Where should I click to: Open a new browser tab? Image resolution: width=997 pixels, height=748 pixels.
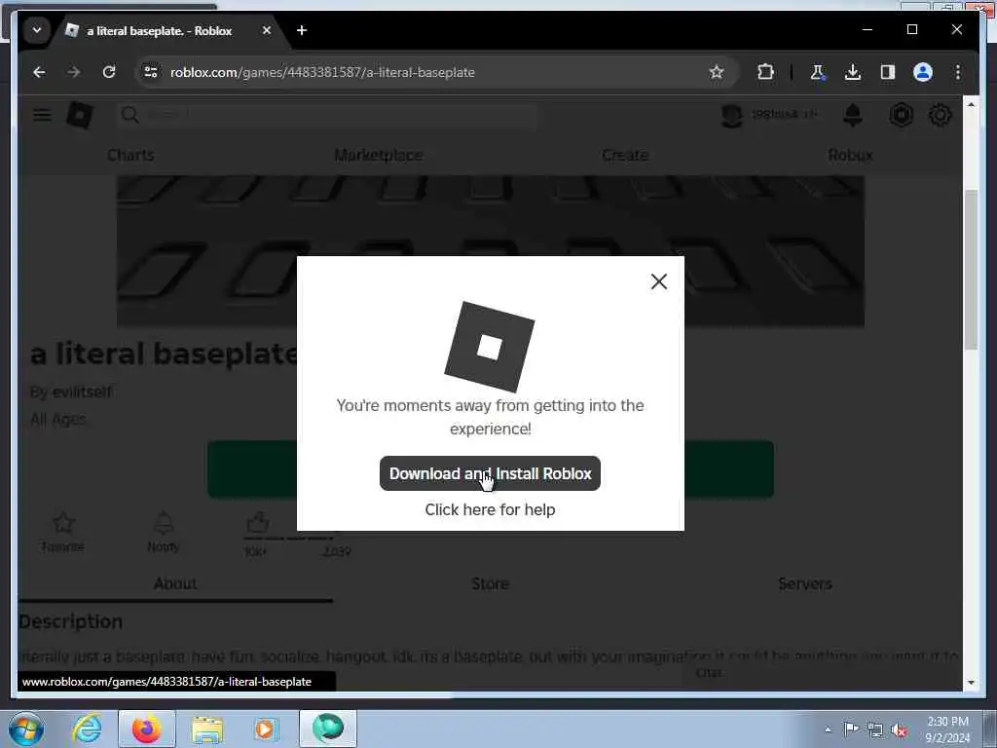[x=302, y=30]
